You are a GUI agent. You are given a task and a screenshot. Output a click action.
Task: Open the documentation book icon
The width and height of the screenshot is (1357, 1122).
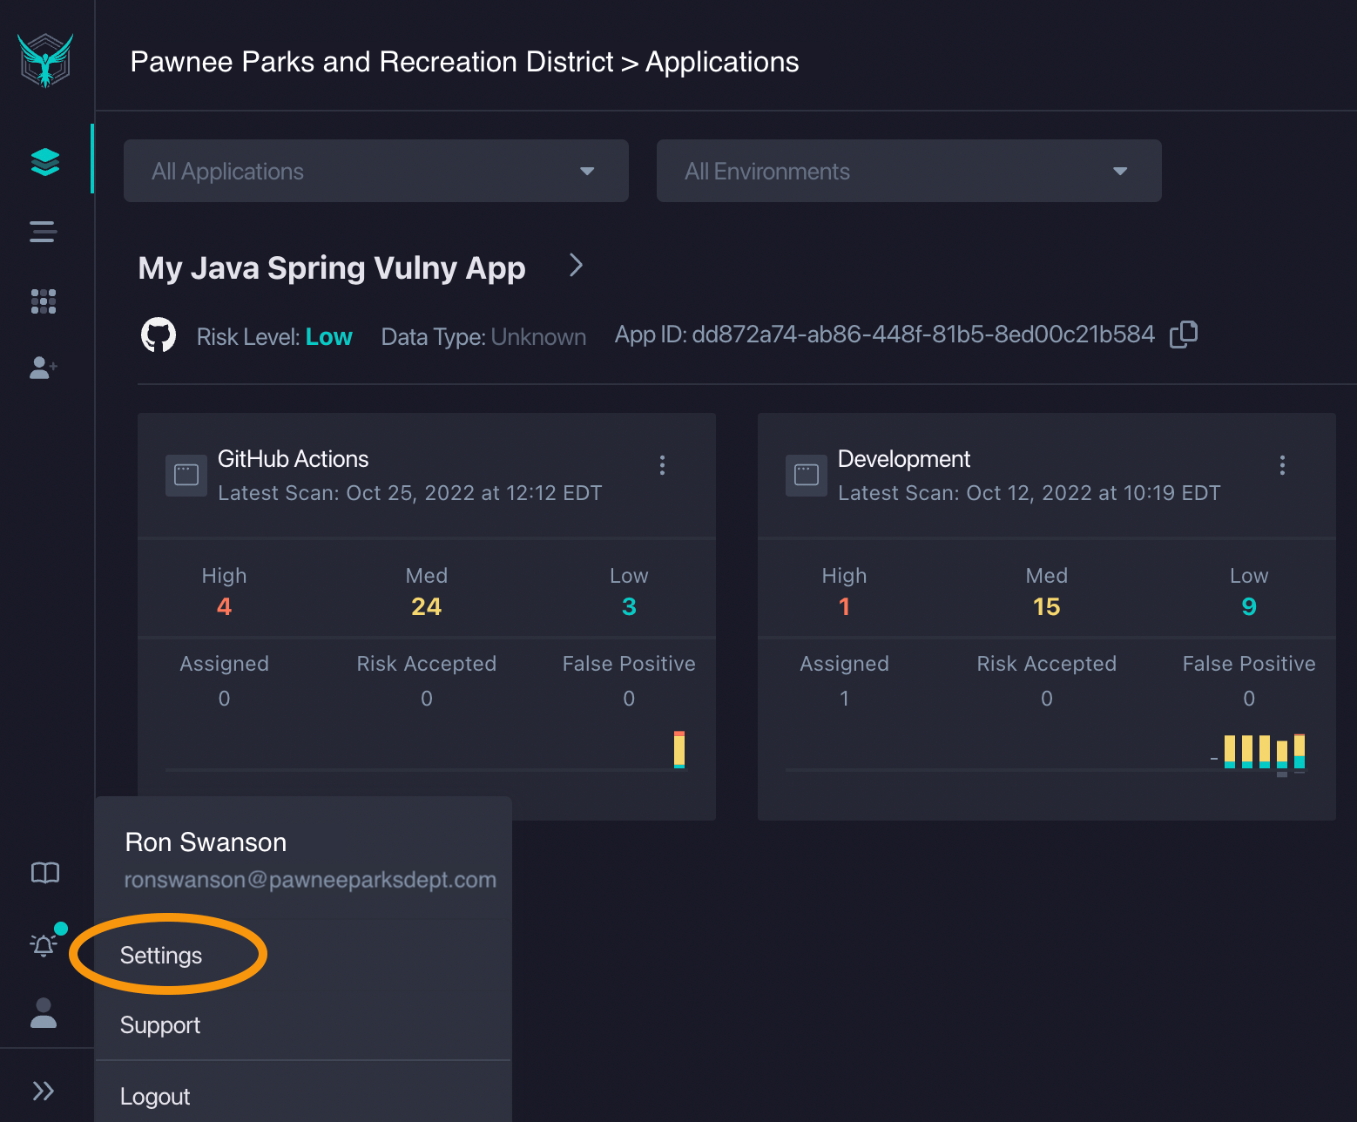43,872
